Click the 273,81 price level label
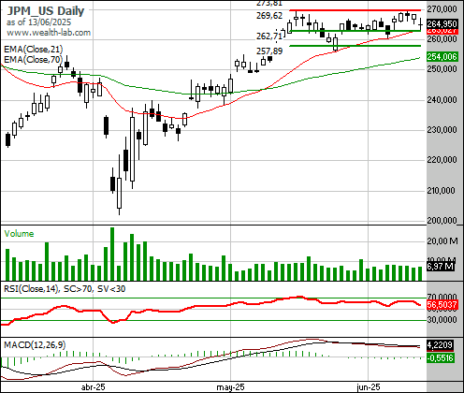Viewport: 464px width, 393px height. click(269, 3)
